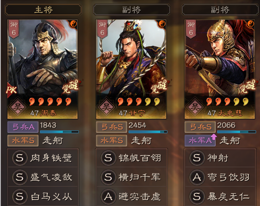
Task: Click the A rank circle beside 避实击虚
Action: pos(108,197)
